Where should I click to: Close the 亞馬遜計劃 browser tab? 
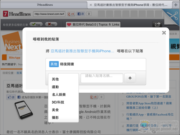(x=91, y=5)
